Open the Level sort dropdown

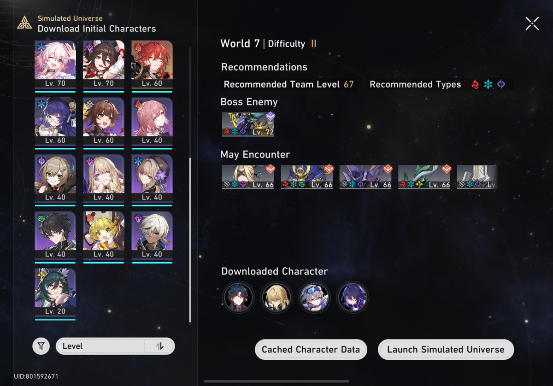[115, 346]
